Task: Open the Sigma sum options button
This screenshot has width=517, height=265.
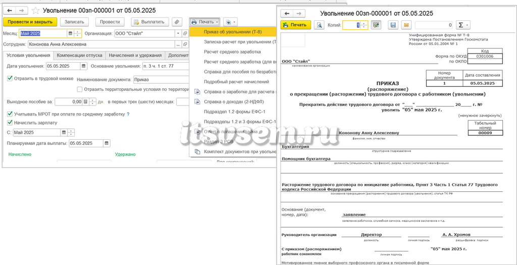Action: (x=463, y=25)
